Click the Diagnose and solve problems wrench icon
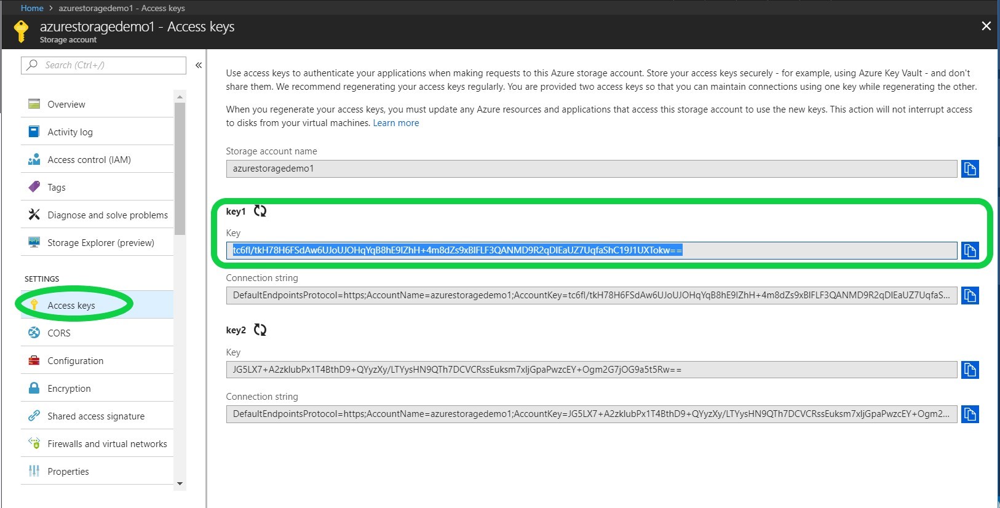Viewport: 1000px width, 508px height. [34, 215]
